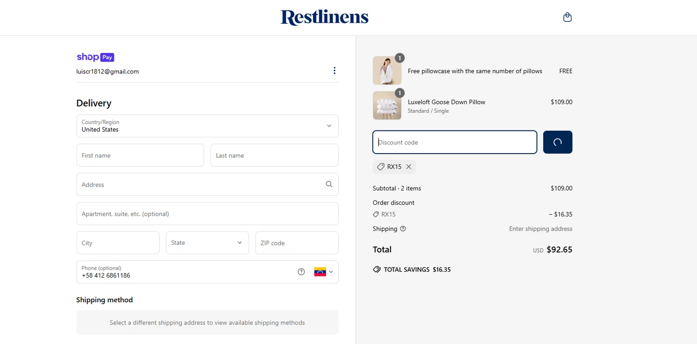Viewport: 697px width, 344px height.
Task: Click the ZIP code field
Action: tap(297, 243)
